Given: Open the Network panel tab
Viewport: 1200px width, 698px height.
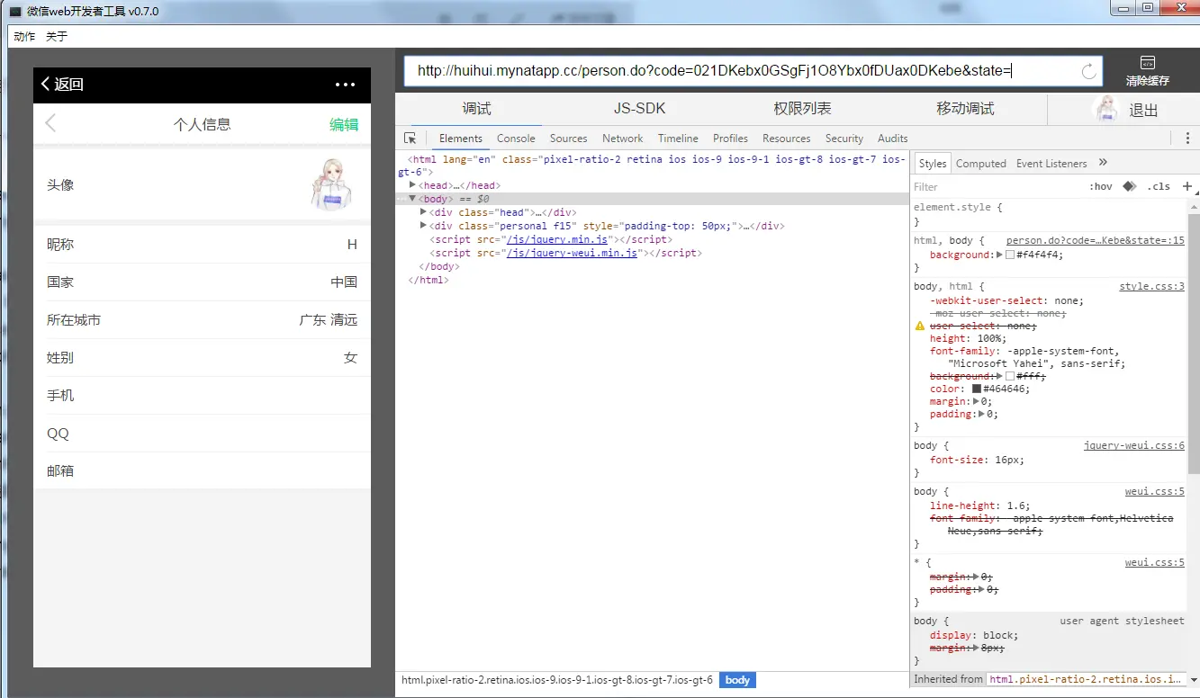Looking at the screenshot, I should [x=623, y=139].
